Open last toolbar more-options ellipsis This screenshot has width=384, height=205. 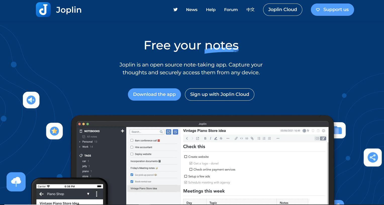tap(278, 138)
